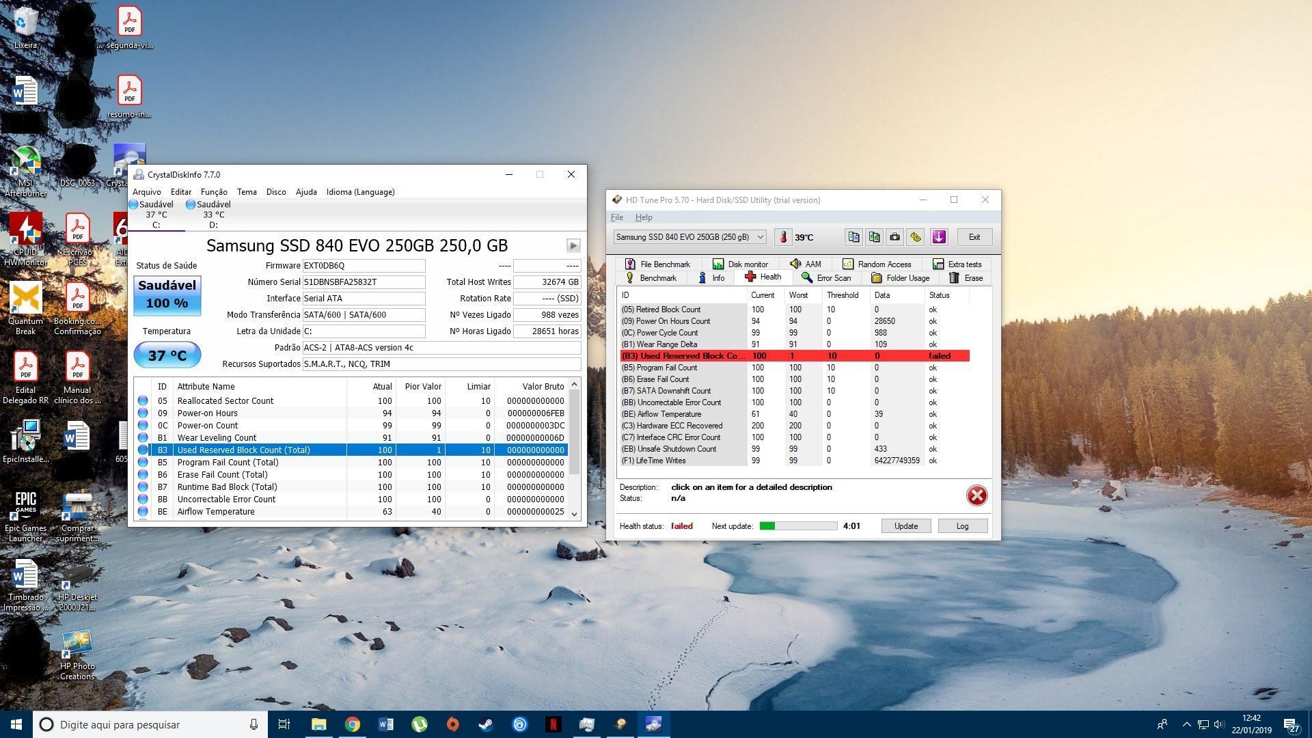Open Arquivo menu in CrystalDiskInfo
Screen dimensions: 1312x738
click(147, 192)
